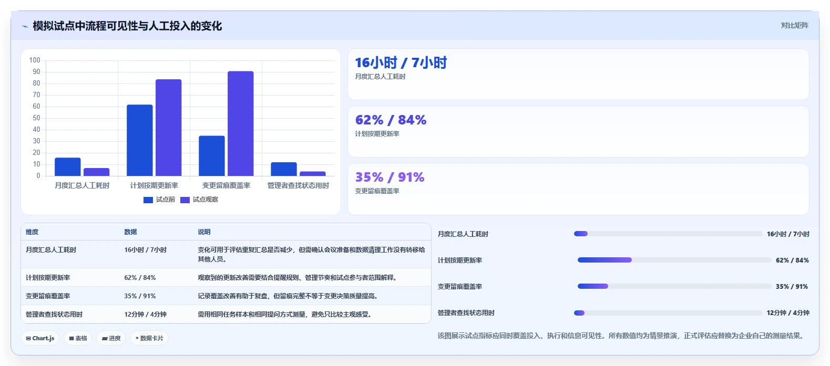Open the 35% / 91% metric card
830x366 pixels.
pyautogui.click(x=578, y=189)
